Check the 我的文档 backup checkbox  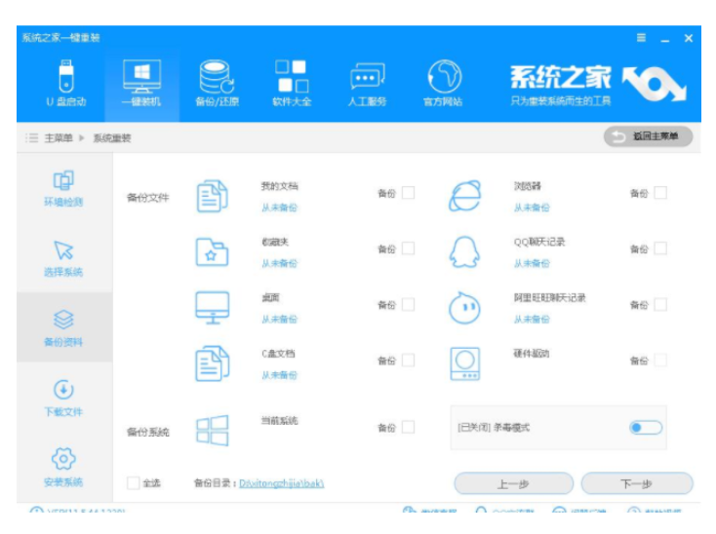click(408, 193)
